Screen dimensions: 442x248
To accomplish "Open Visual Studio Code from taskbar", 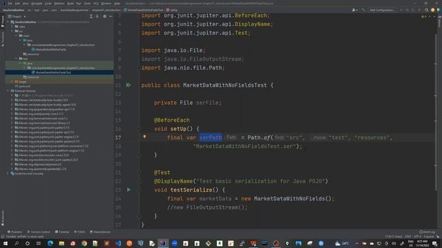I will coord(118,243).
